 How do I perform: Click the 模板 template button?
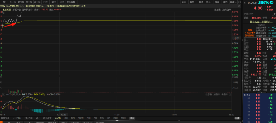tap(132, 118)
